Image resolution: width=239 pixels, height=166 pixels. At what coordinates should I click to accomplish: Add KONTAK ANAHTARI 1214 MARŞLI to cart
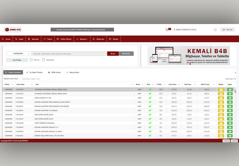click(230, 111)
